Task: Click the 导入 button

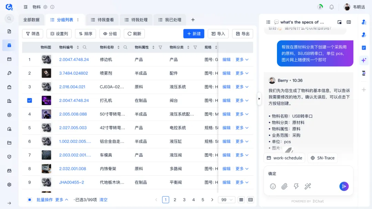Action: pyautogui.click(x=218, y=34)
